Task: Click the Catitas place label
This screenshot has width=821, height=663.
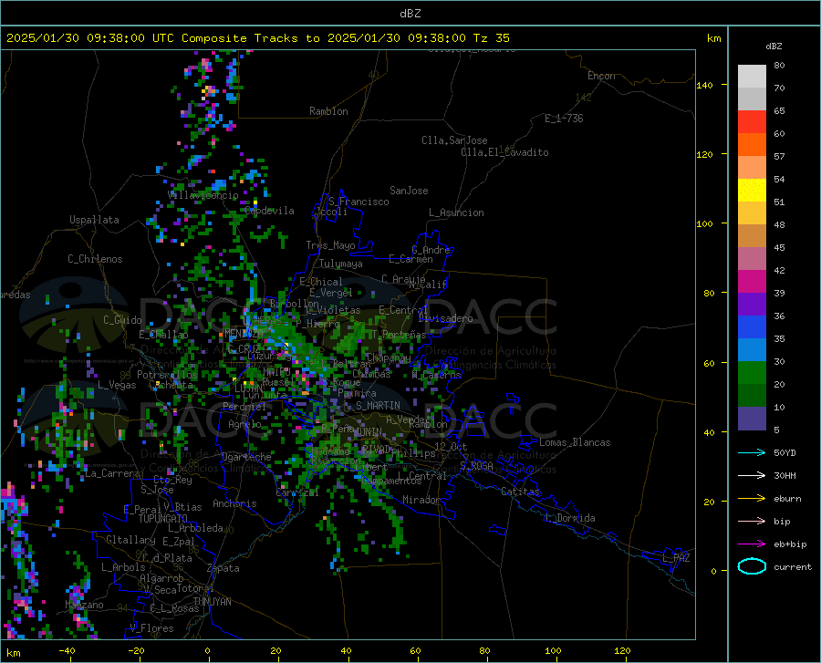Action: (521, 492)
